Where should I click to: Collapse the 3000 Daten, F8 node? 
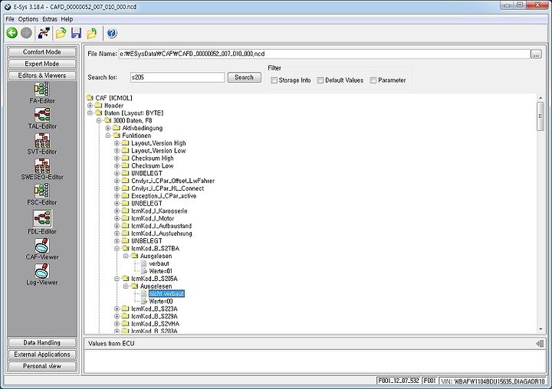pyautogui.click(x=99, y=121)
